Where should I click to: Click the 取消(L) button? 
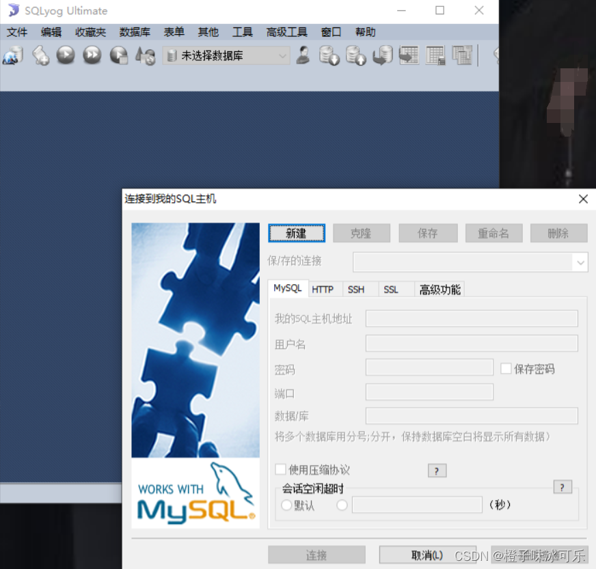[427, 555]
